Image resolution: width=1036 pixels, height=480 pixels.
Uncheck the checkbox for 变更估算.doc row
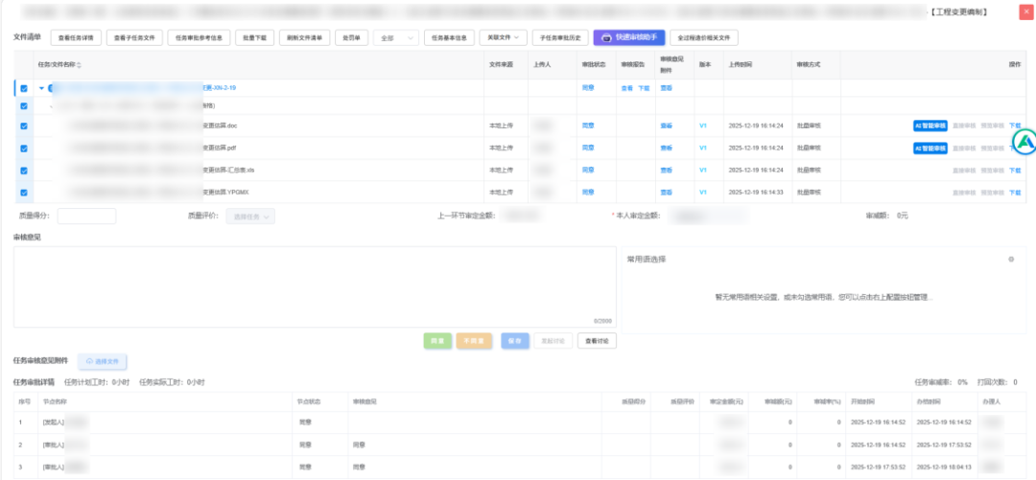(x=24, y=126)
